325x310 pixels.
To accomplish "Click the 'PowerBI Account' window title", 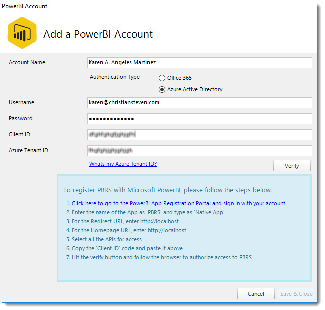I will [24, 6].
